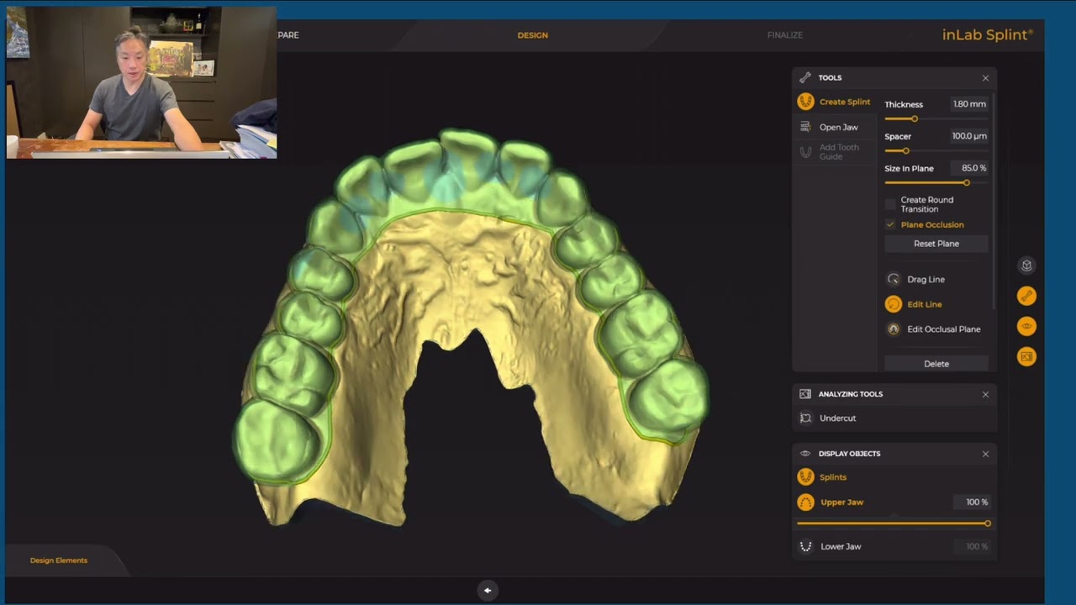Click the Size In Plane slider handle
The image size is (1076, 605).
click(x=967, y=182)
